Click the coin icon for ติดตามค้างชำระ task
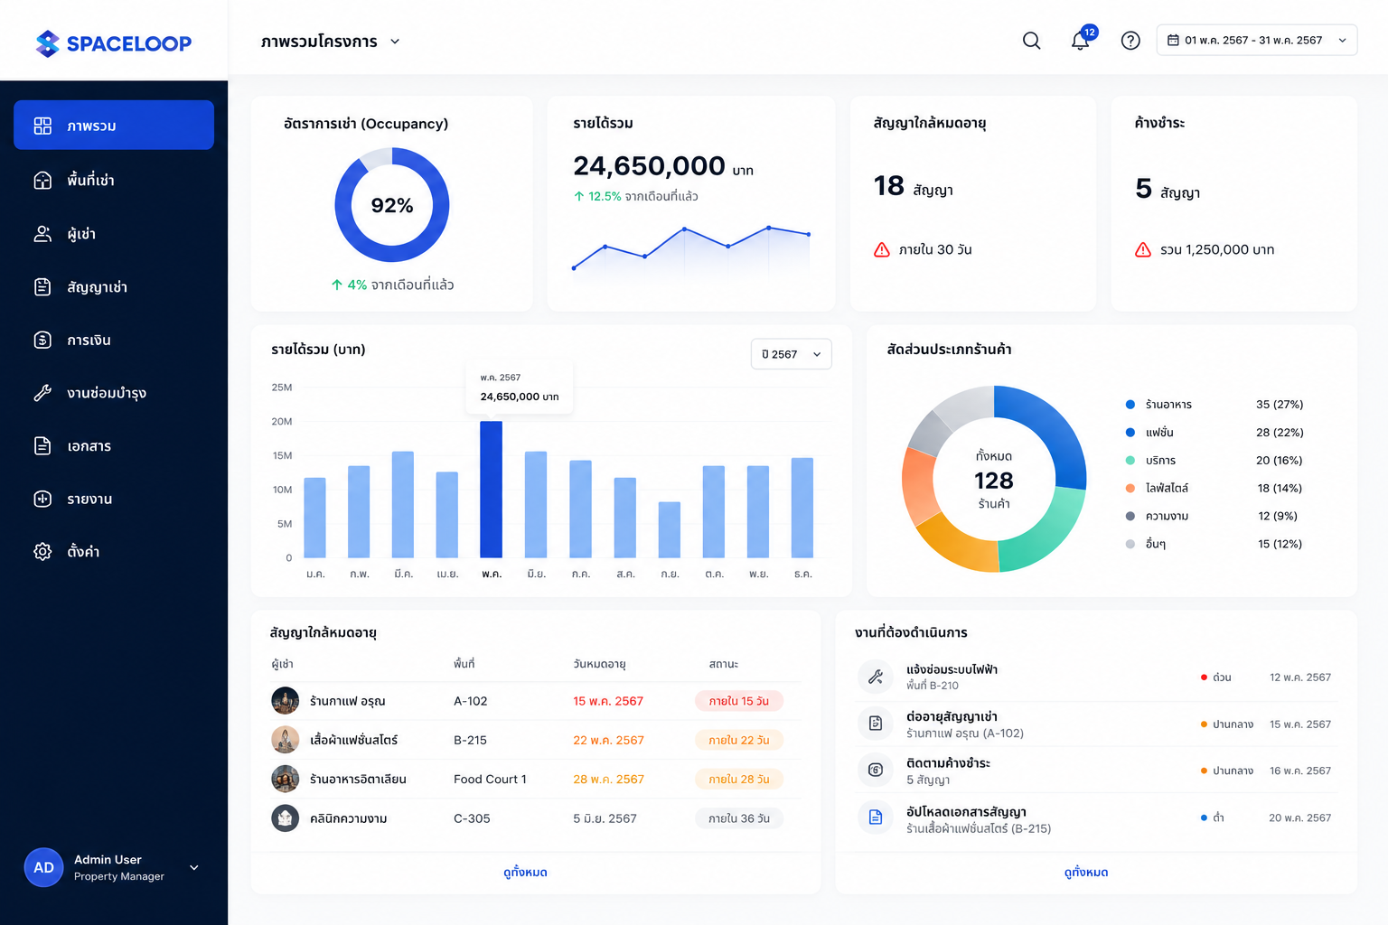1388x925 pixels. click(875, 771)
